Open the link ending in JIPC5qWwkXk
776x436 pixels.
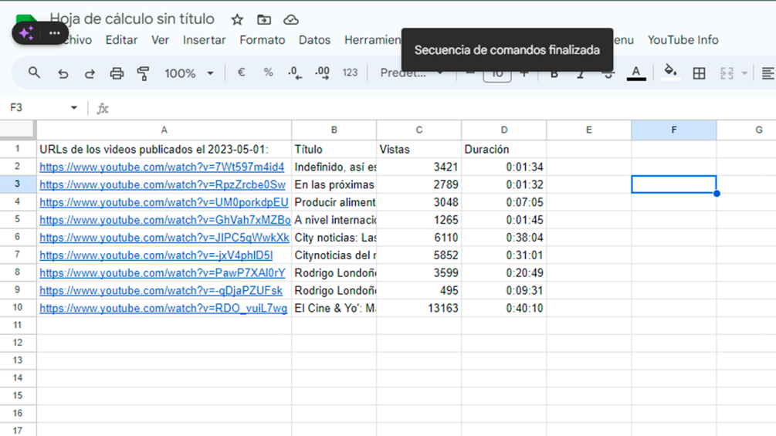(x=164, y=238)
